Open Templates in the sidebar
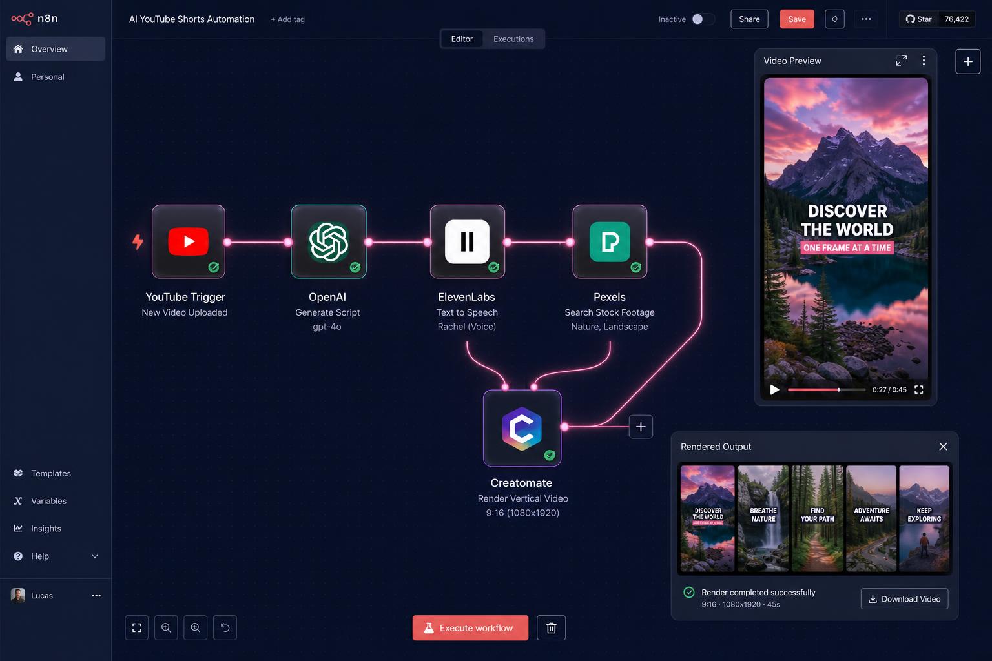Image resolution: width=992 pixels, height=661 pixels. 56,473
